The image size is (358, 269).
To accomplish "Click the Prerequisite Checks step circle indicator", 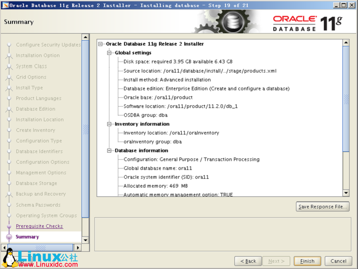I will (x=10, y=226).
